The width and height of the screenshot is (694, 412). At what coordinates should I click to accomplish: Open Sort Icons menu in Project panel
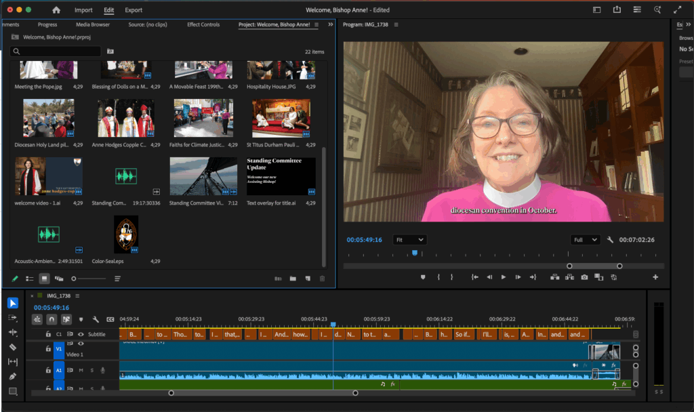pyautogui.click(x=117, y=279)
